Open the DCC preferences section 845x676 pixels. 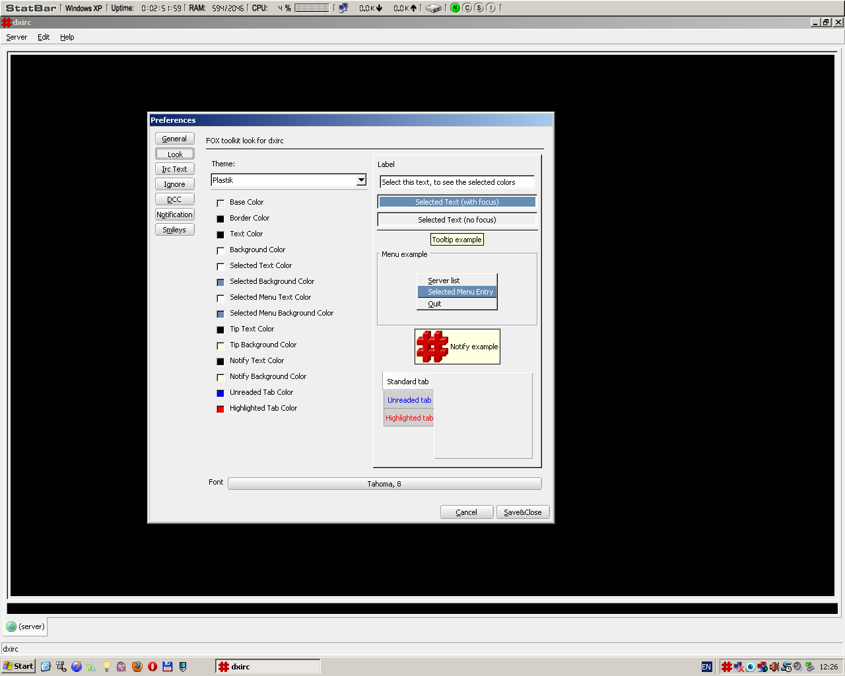coord(175,199)
